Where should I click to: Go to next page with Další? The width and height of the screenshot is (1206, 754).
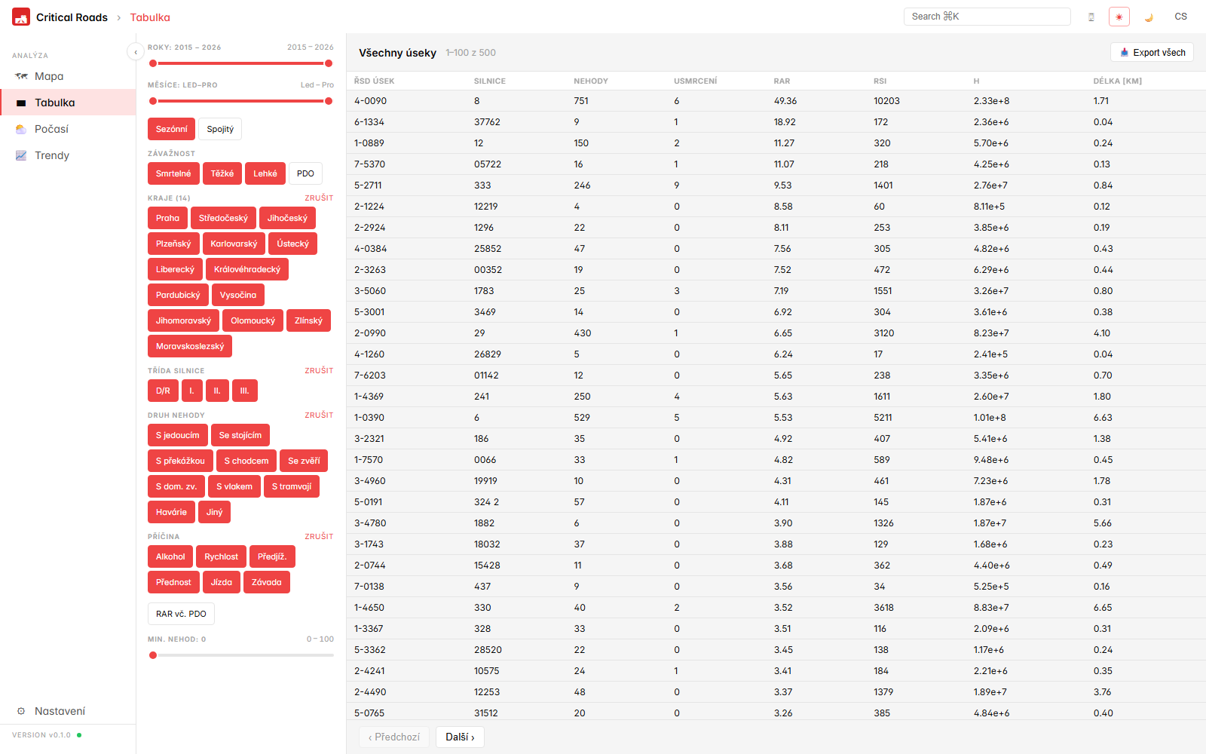(x=460, y=737)
